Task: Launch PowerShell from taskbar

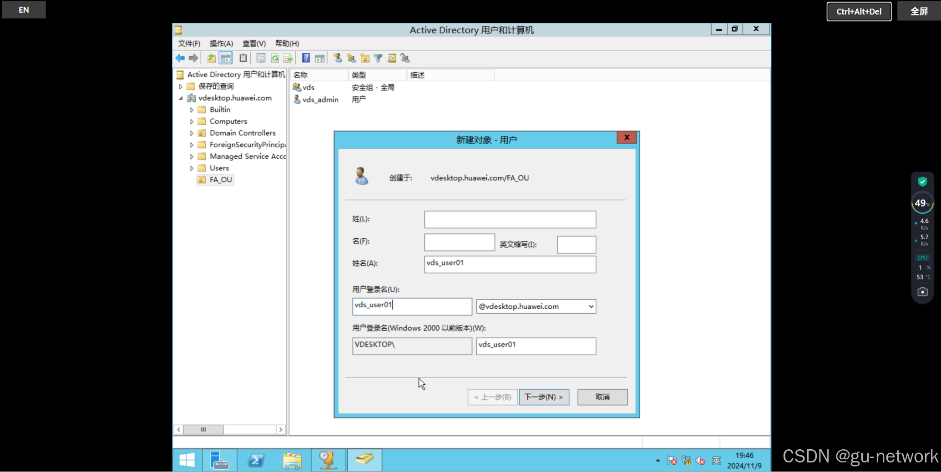Action: [256, 460]
